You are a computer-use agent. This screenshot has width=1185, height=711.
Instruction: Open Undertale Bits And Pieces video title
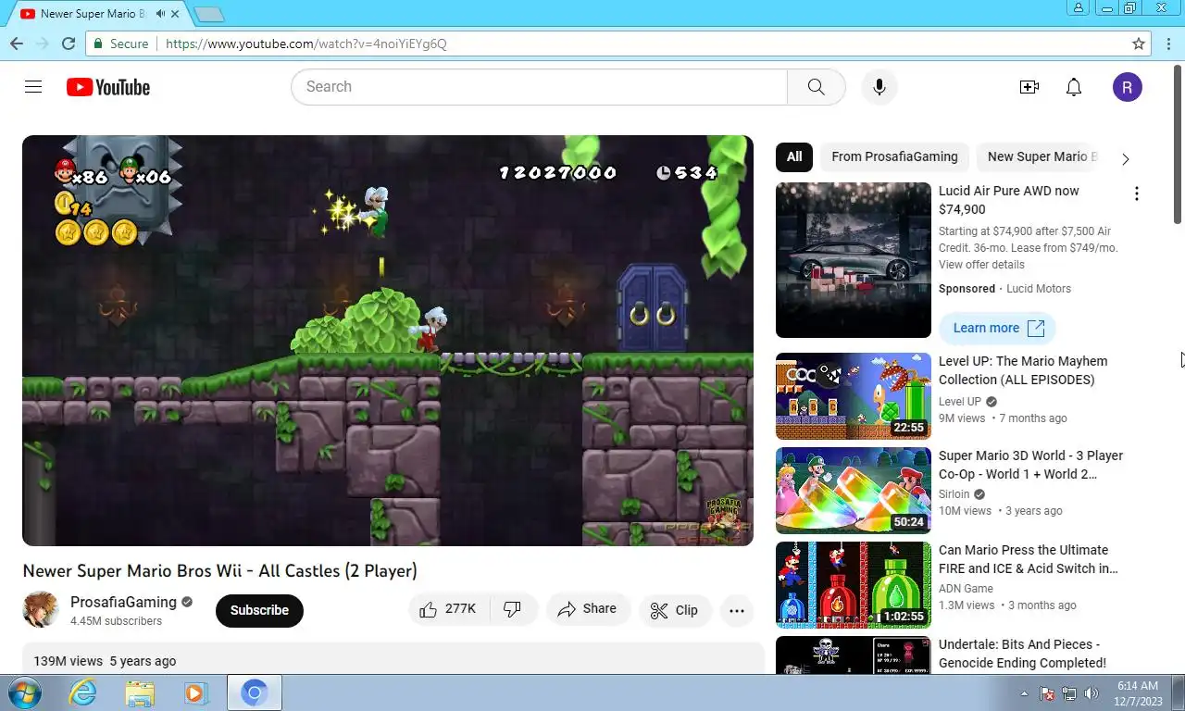pyautogui.click(x=1022, y=654)
